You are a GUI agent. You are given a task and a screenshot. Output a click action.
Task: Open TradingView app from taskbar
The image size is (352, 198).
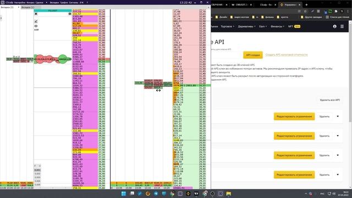pos(196,194)
